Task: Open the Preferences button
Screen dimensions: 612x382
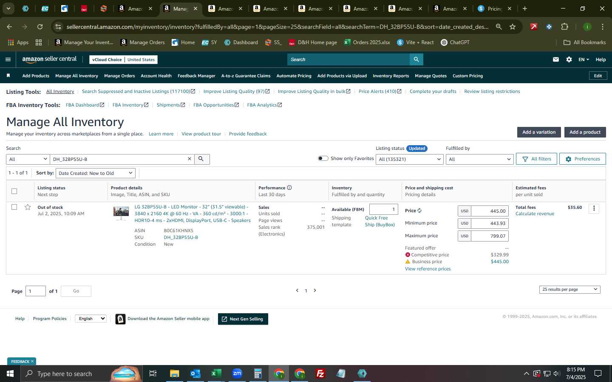Action: pyautogui.click(x=582, y=159)
